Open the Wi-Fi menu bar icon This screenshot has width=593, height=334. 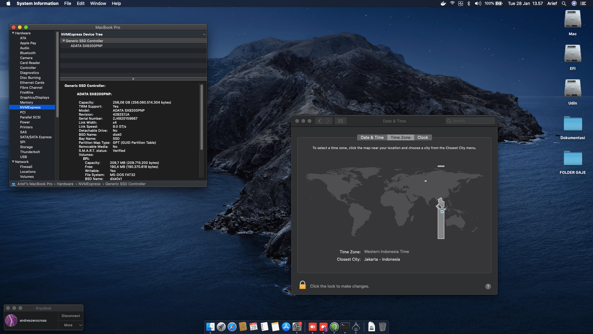click(452, 3)
